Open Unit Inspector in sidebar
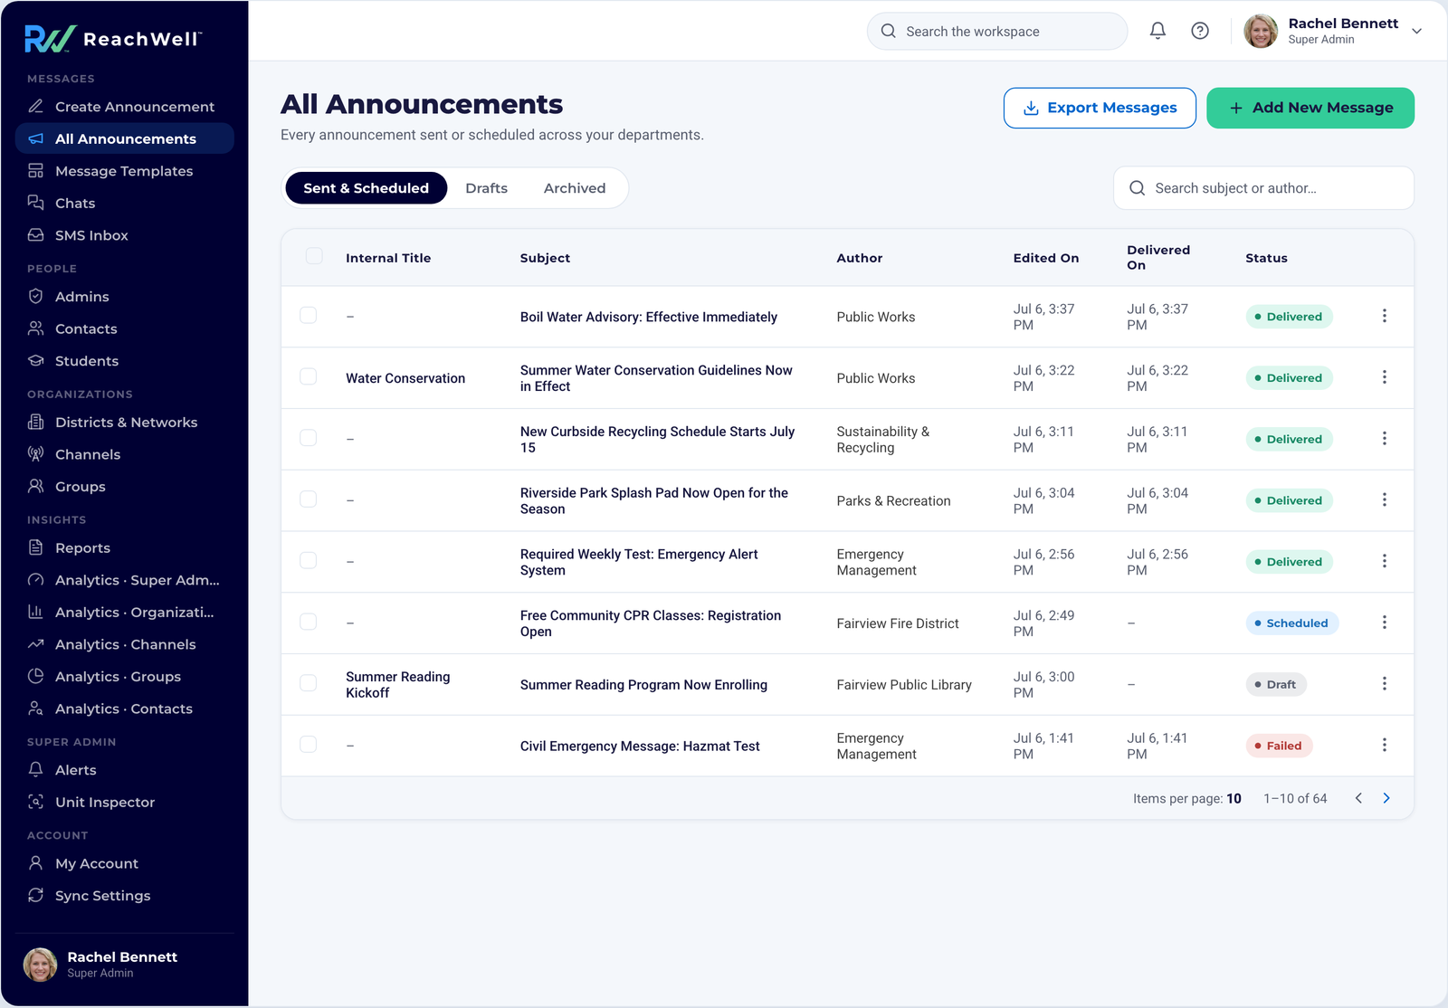Image resolution: width=1448 pixels, height=1008 pixels. click(125, 802)
